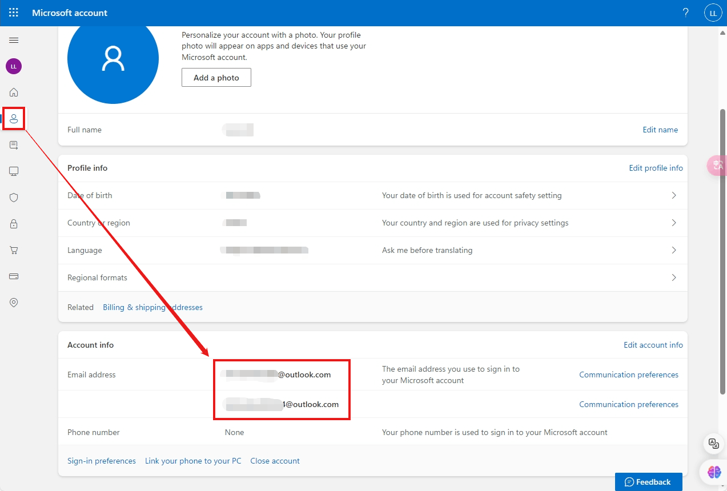Open the Privacy lock sidebar icon
This screenshot has height=491, width=727.
[14, 224]
